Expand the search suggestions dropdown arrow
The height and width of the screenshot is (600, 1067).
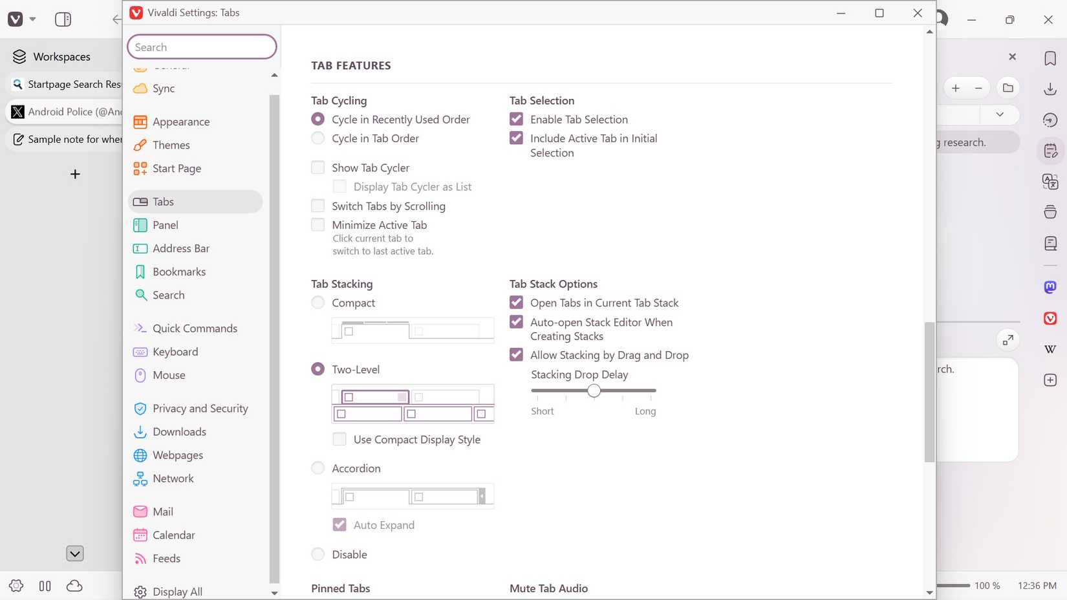[x=999, y=114]
